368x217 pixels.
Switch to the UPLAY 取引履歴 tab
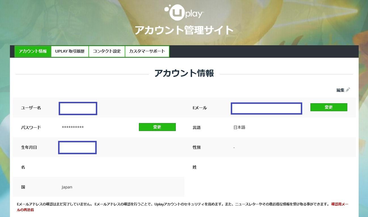[70, 51]
